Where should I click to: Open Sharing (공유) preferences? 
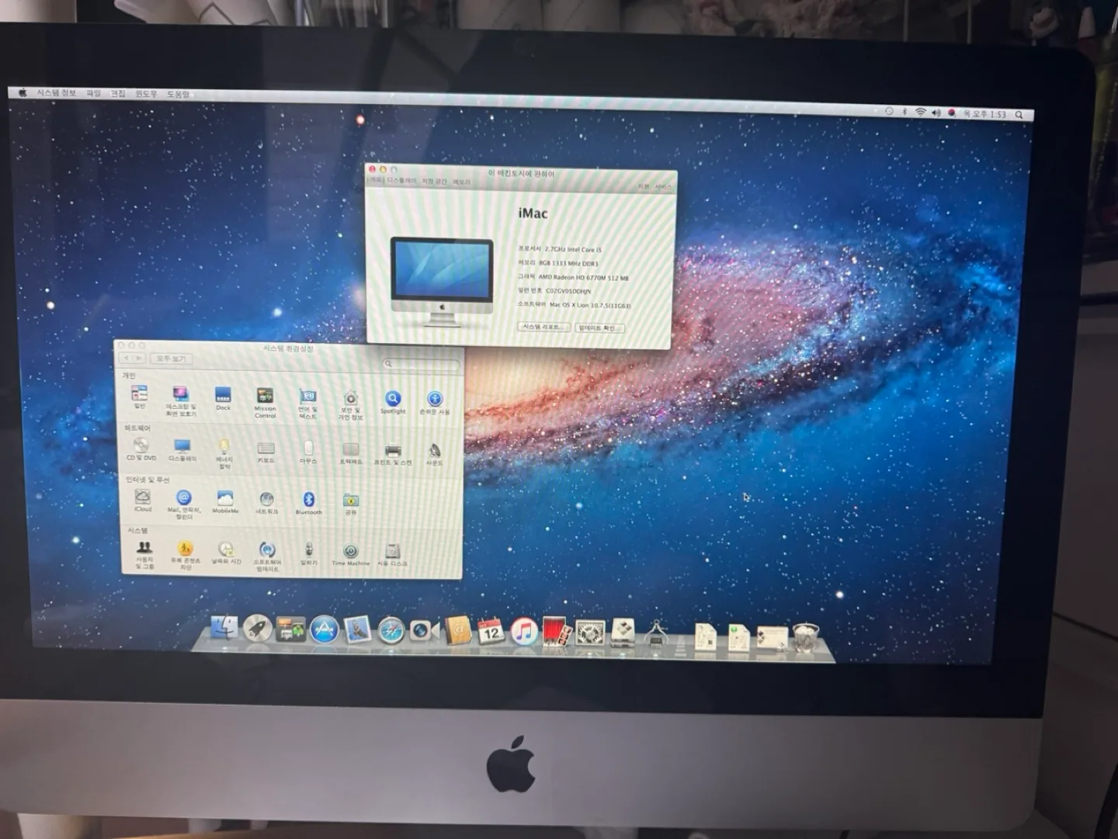tap(351, 504)
